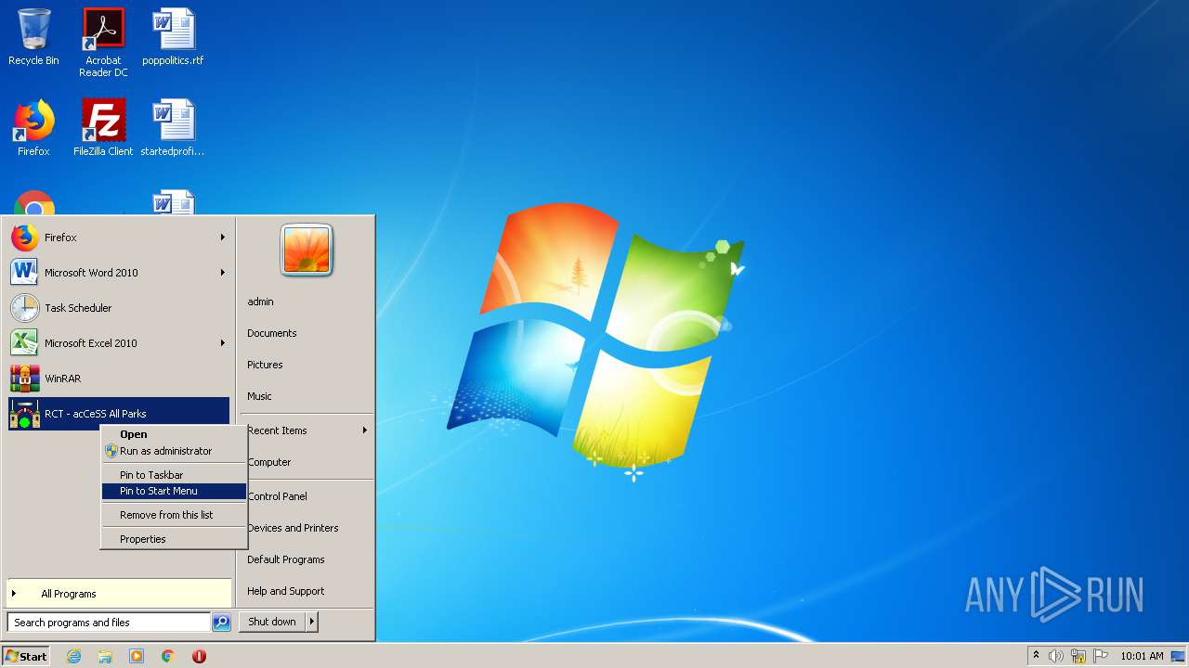
Task: Open Pictures from Start menu
Action: pos(265,365)
